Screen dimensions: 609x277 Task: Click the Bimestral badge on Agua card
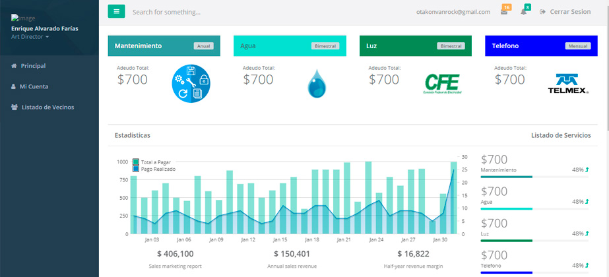[325, 46]
